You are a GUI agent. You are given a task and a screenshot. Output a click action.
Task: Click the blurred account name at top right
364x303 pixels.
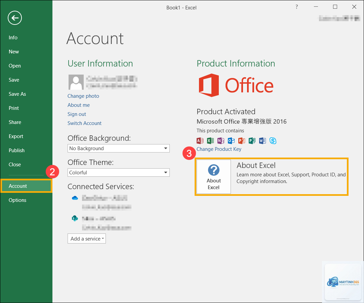pos(339,18)
